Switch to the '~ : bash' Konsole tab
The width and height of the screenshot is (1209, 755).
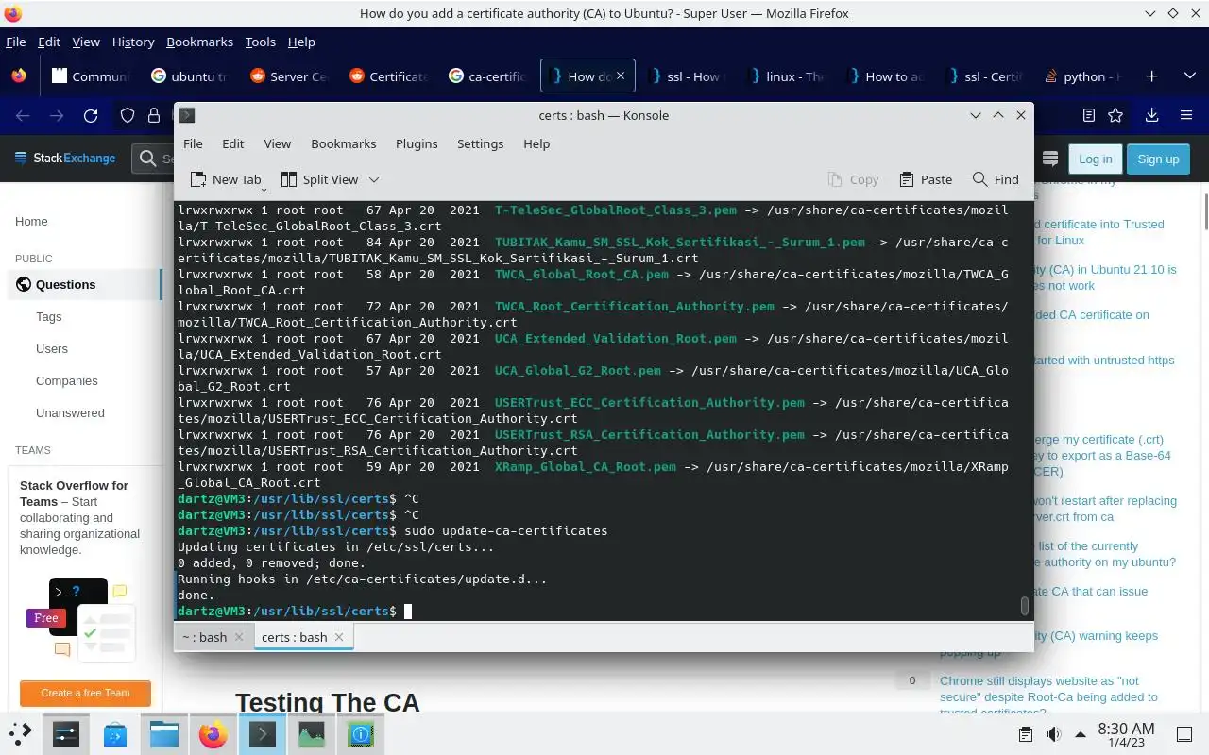pyautogui.click(x=204, y=637)
